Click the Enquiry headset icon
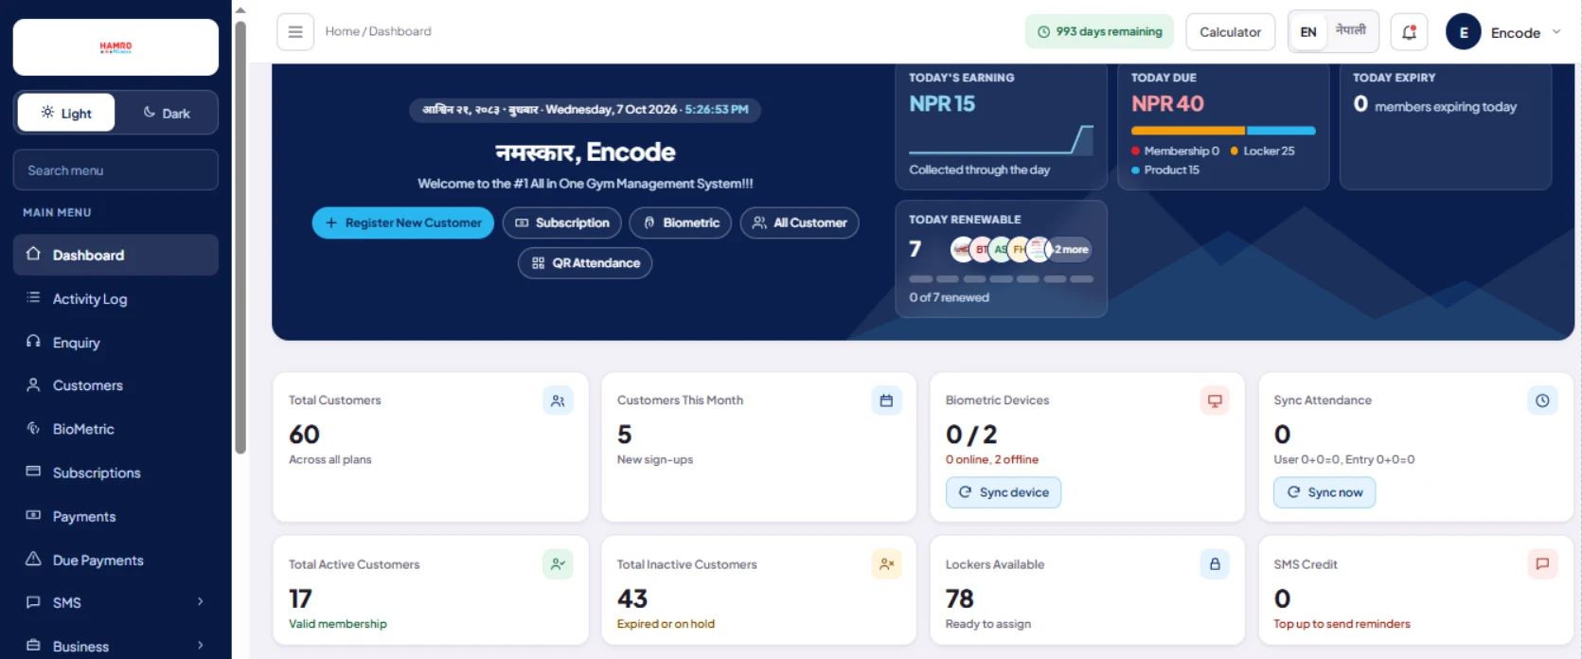1582x659 pixels. [33, 342]
